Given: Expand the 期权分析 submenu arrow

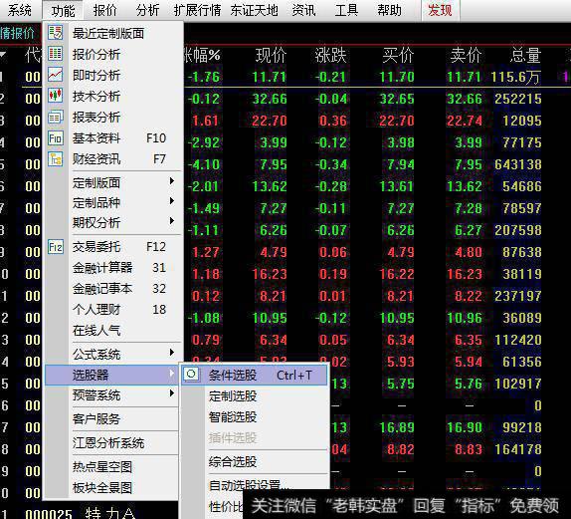Looking at the screenshot, I should [172, 221].
